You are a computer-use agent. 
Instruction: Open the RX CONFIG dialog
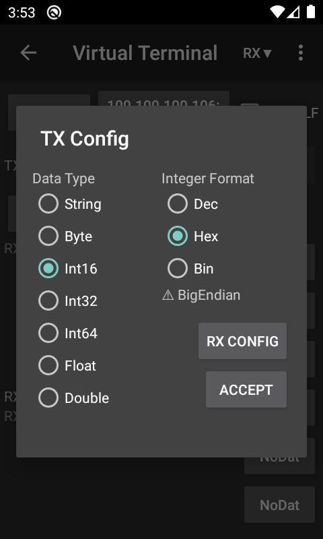tap(242, 341)
